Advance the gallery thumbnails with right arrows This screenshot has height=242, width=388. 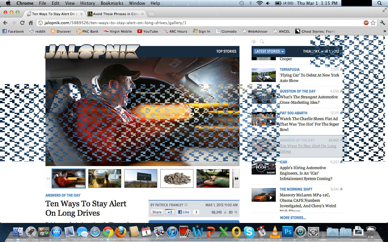[x=236, y=178]
